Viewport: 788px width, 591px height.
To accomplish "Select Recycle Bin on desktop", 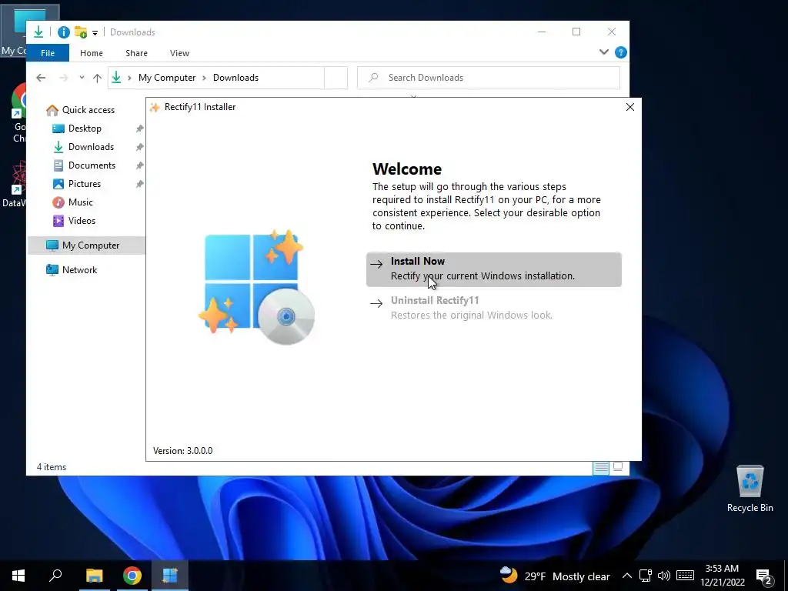I will 750,489.
